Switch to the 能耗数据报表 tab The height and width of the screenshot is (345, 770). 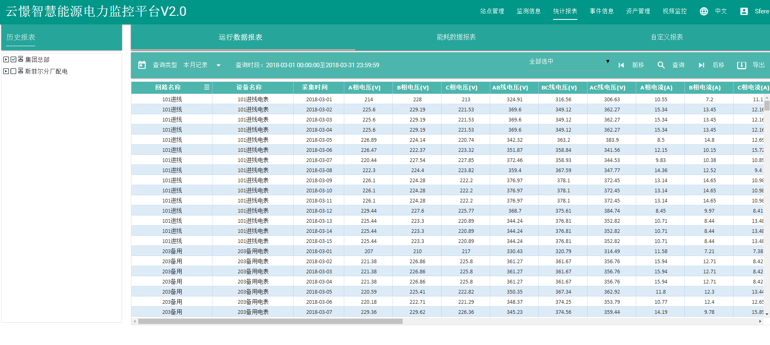click(x=456, y=37)
